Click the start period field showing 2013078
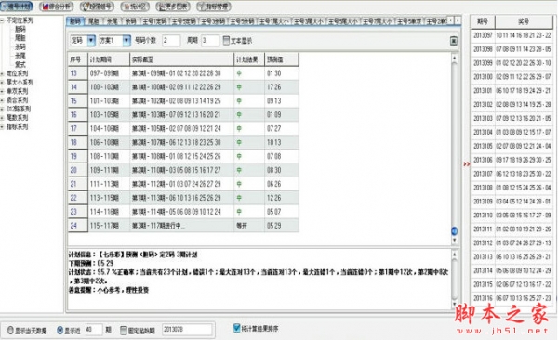Screen dimensions: 558x340 point(187,330)
